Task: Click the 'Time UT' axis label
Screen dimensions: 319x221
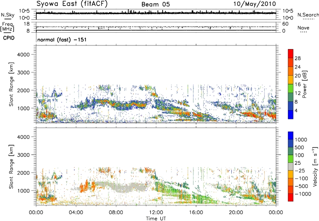Action: coord(156,219)
